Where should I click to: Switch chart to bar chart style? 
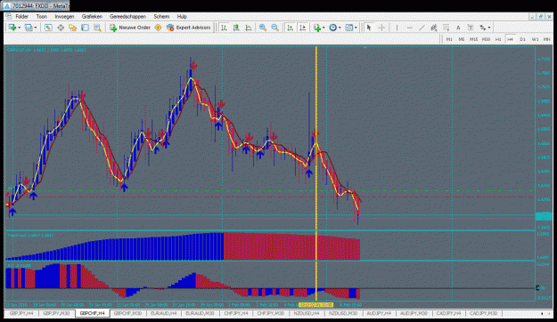click(225, 28)
